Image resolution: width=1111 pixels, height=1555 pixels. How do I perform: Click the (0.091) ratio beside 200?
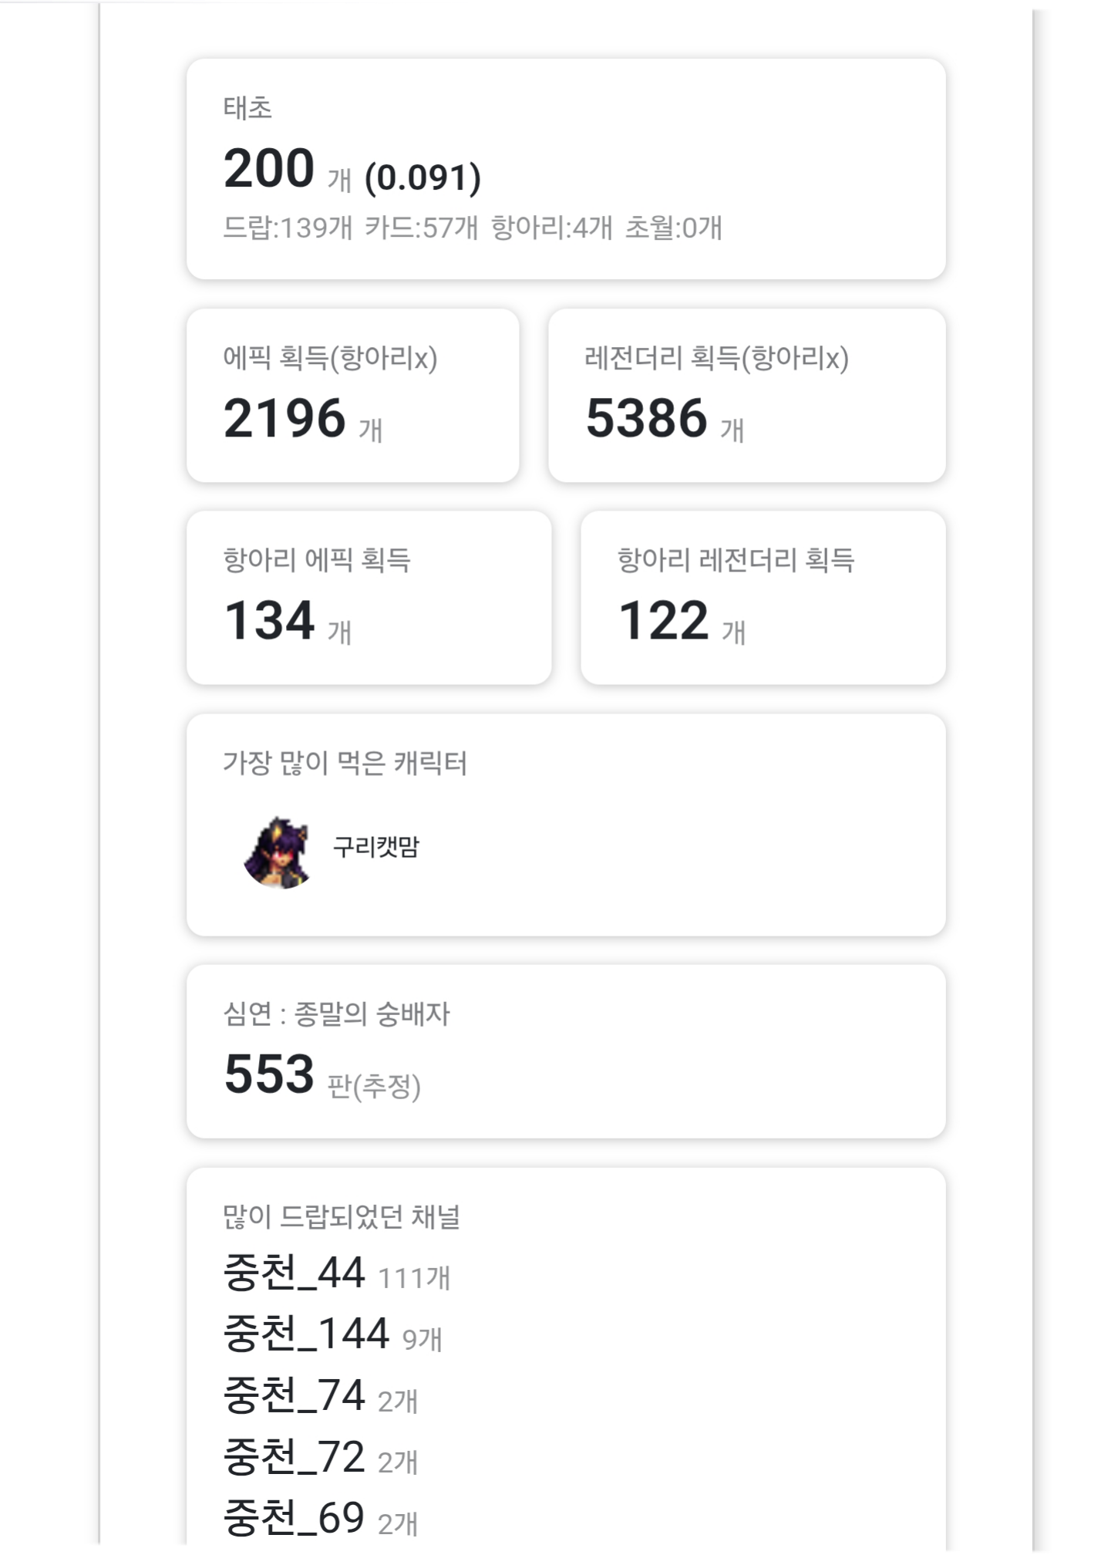(x=423, y=178)
